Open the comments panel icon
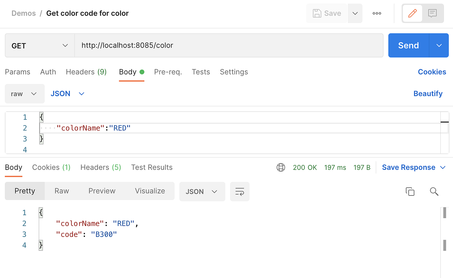 pyautogui.click(x=433, y=13)
